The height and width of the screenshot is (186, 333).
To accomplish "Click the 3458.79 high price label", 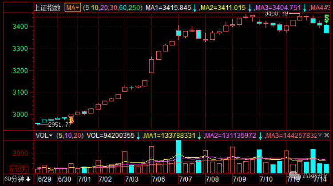I will (x=276, y=13).
